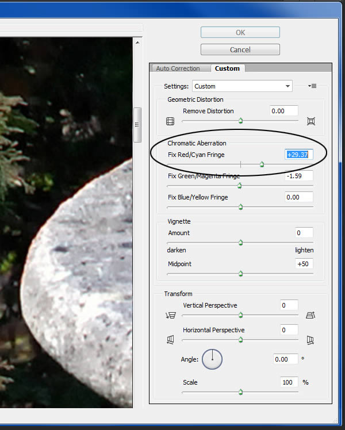Image resolution: width=345 pixels, height=430 pixels.
Task: Click the barrel distortion icon left of Remove Distortion
Action: (x=170, y=121)
